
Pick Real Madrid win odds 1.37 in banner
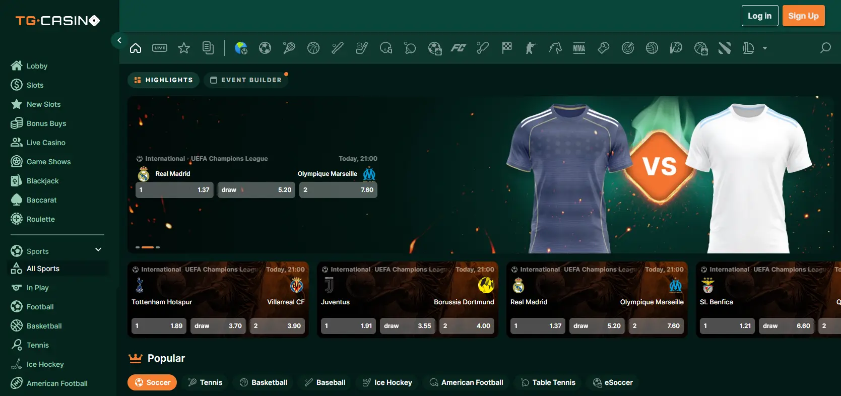click(174, 190)
